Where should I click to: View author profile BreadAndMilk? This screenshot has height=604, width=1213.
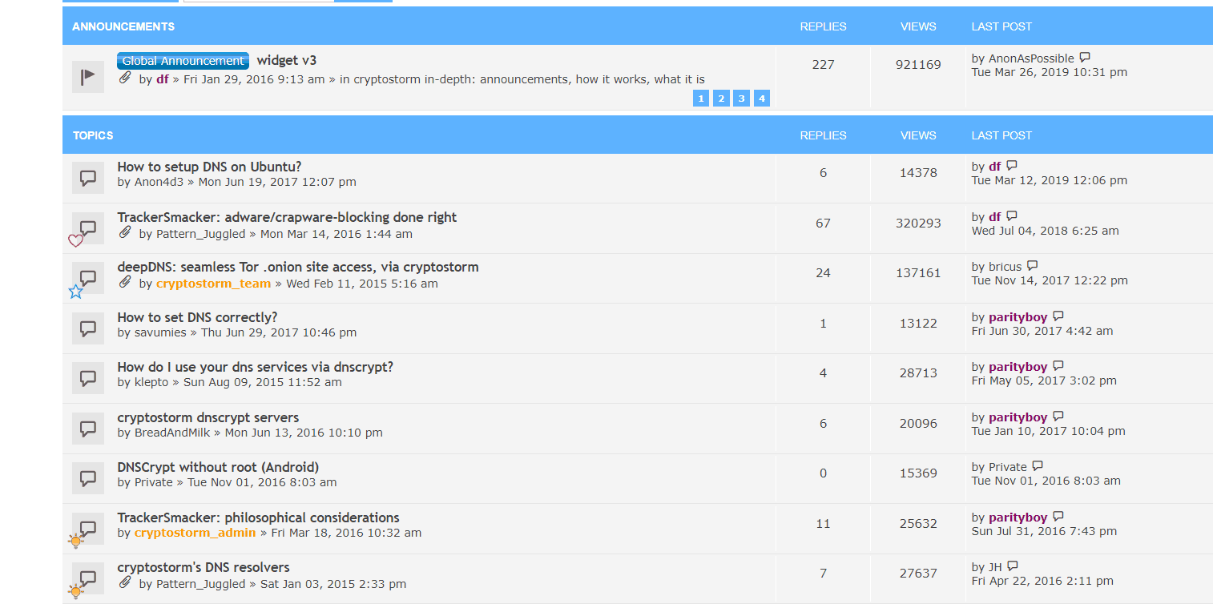click(172, 433)
